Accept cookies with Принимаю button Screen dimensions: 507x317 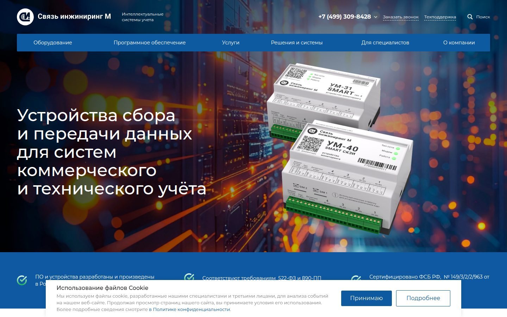coord(367,298)
